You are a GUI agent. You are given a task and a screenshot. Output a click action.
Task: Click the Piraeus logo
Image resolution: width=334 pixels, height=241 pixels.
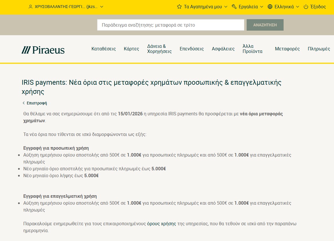point(43,50)
